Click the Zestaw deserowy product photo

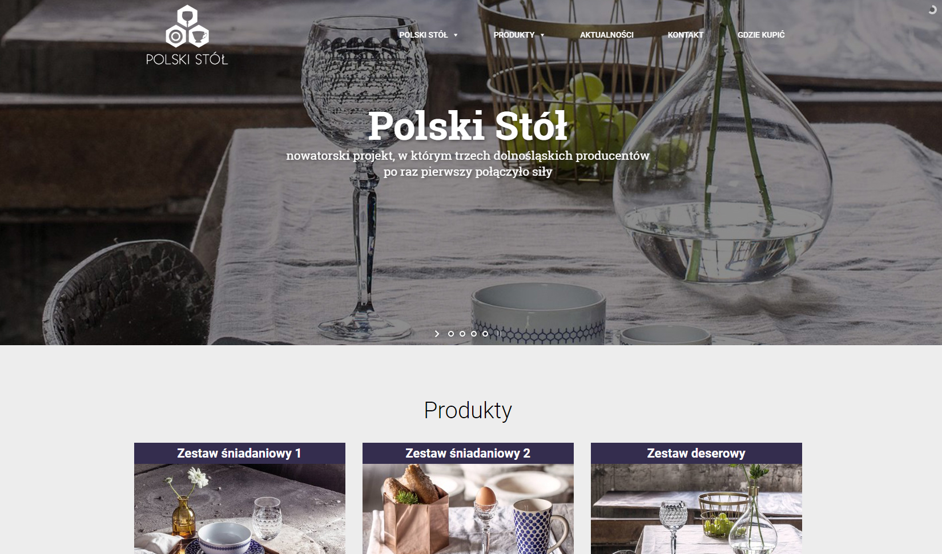[x=697, y=509]
